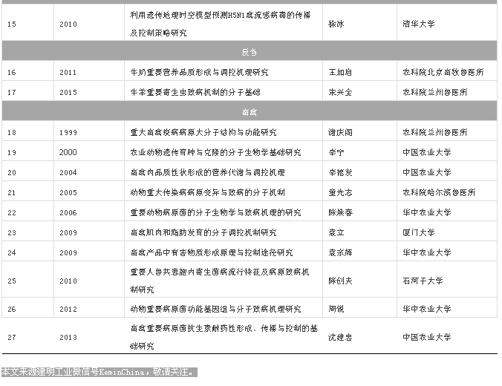Viewport: 502px width, 386px height.
Task: Click the year 2015 in row 17
Action: (68, 93)
